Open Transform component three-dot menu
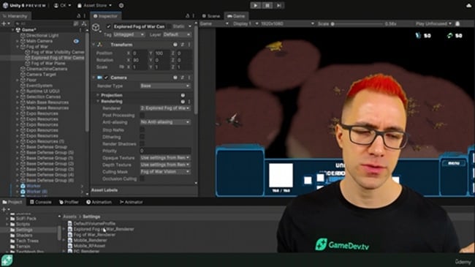Screen dimensions: 475x267 (189, 45)
